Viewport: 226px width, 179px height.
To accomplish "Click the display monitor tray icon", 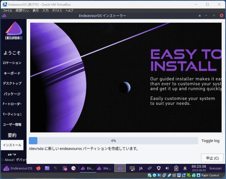I will (x=132, y=168).
